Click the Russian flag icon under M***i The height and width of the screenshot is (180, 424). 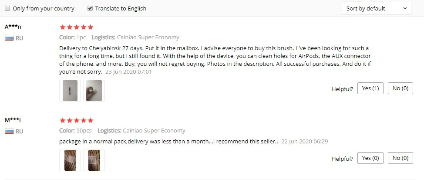[9, 132]
